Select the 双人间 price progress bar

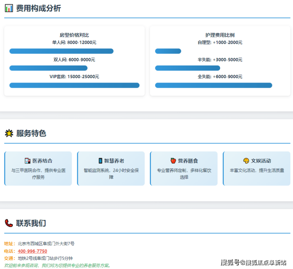pos(48,68)
